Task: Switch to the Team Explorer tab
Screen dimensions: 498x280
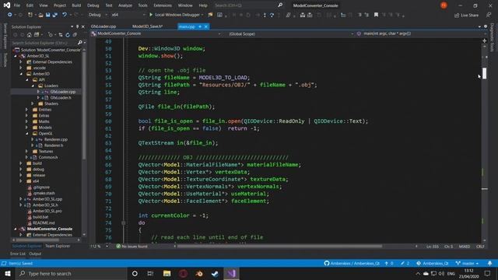Action: tap(58, 246)
